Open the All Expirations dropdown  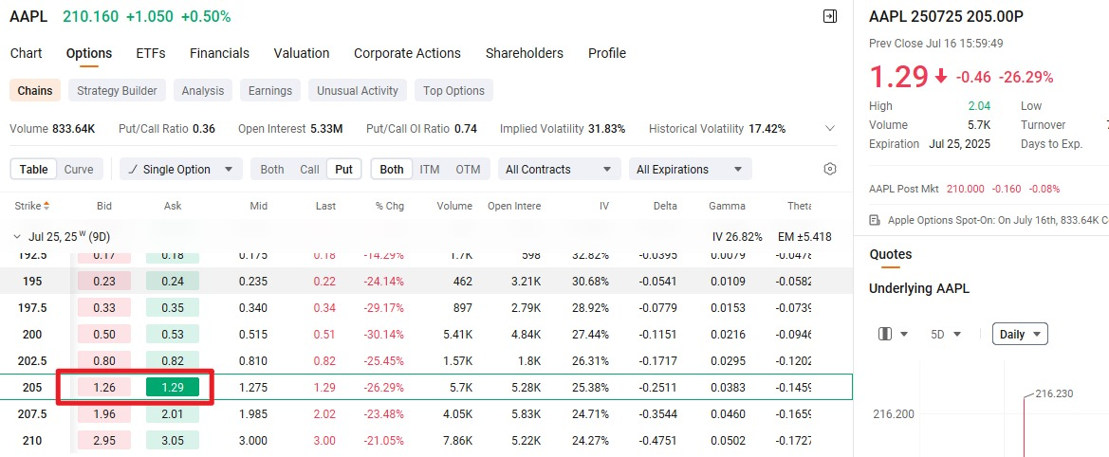(690, 170)
